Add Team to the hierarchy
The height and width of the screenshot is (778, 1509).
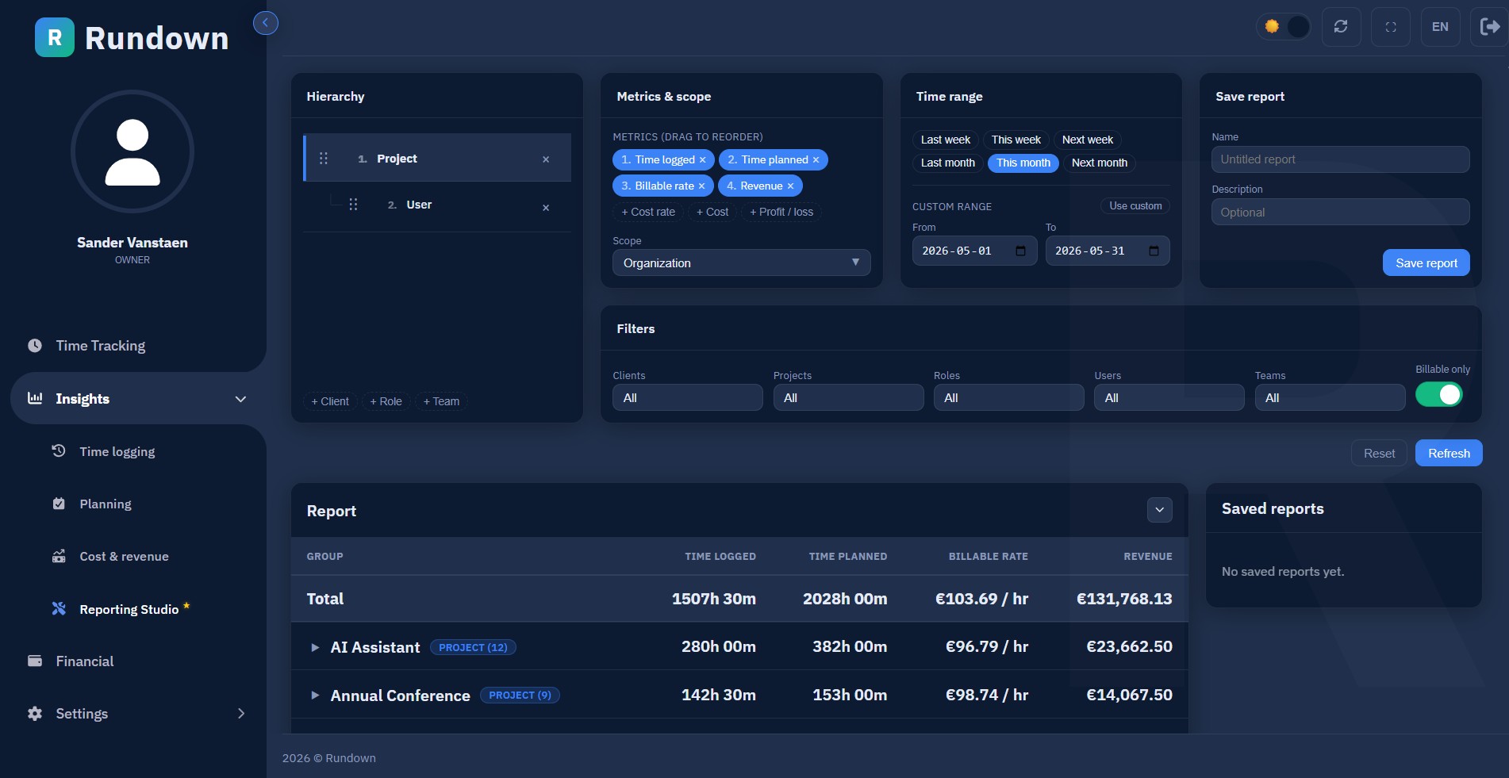441,401
